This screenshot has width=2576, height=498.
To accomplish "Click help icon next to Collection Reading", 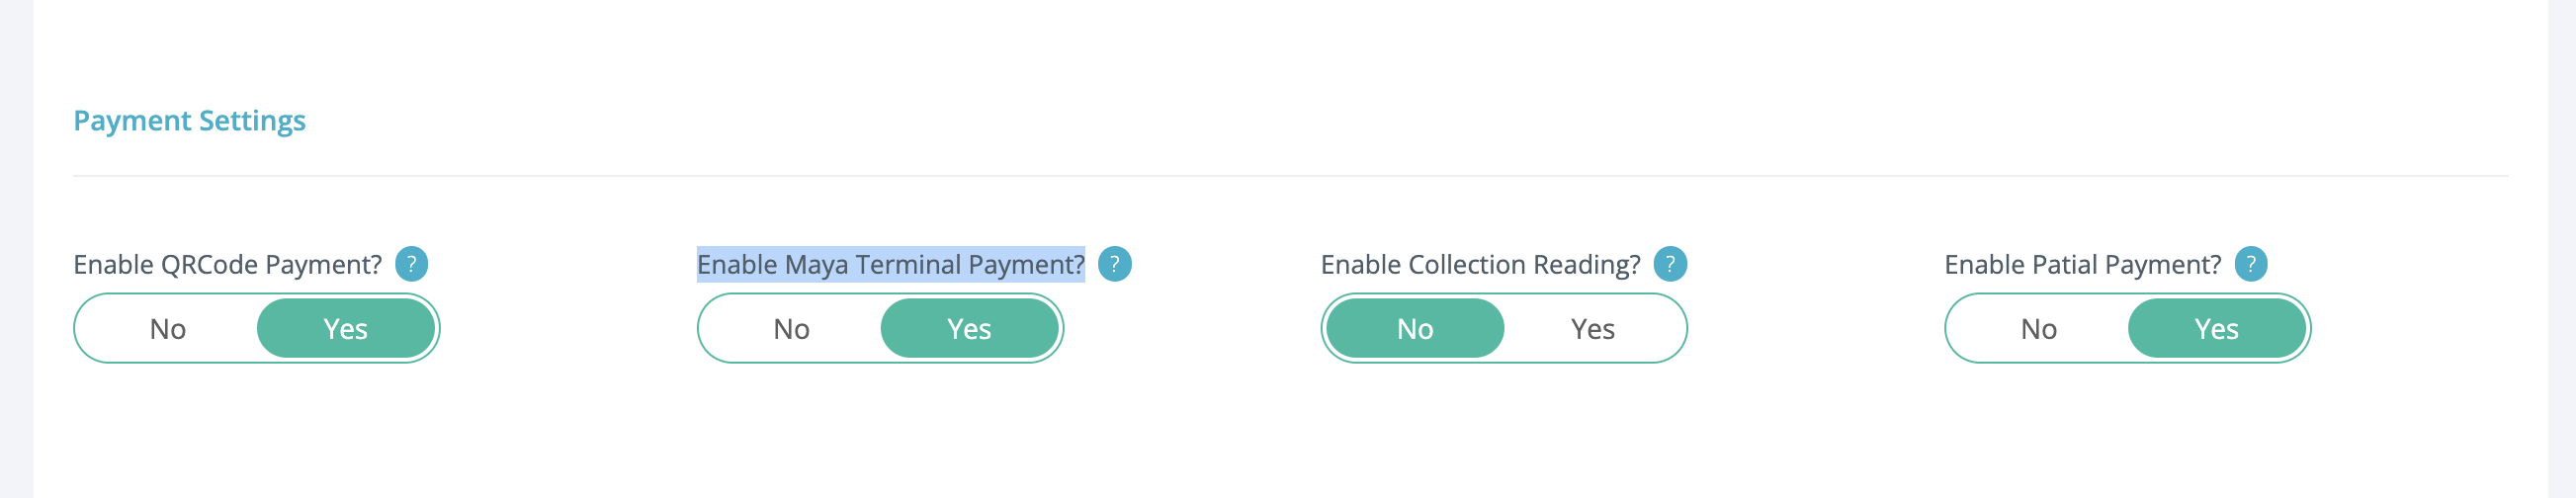I will 1669,264.
